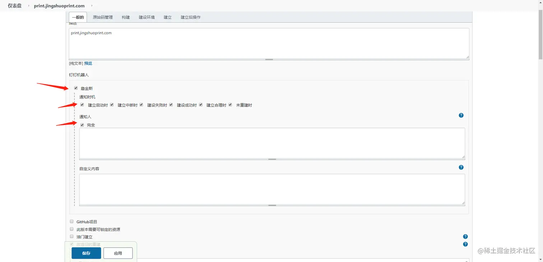Screen dimensions: 543x262
Task: Open the 预览 preview link
Action: click(88, 63)
